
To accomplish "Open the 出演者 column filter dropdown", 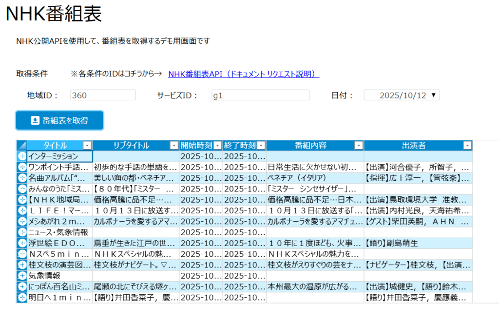I will [467, 145].
